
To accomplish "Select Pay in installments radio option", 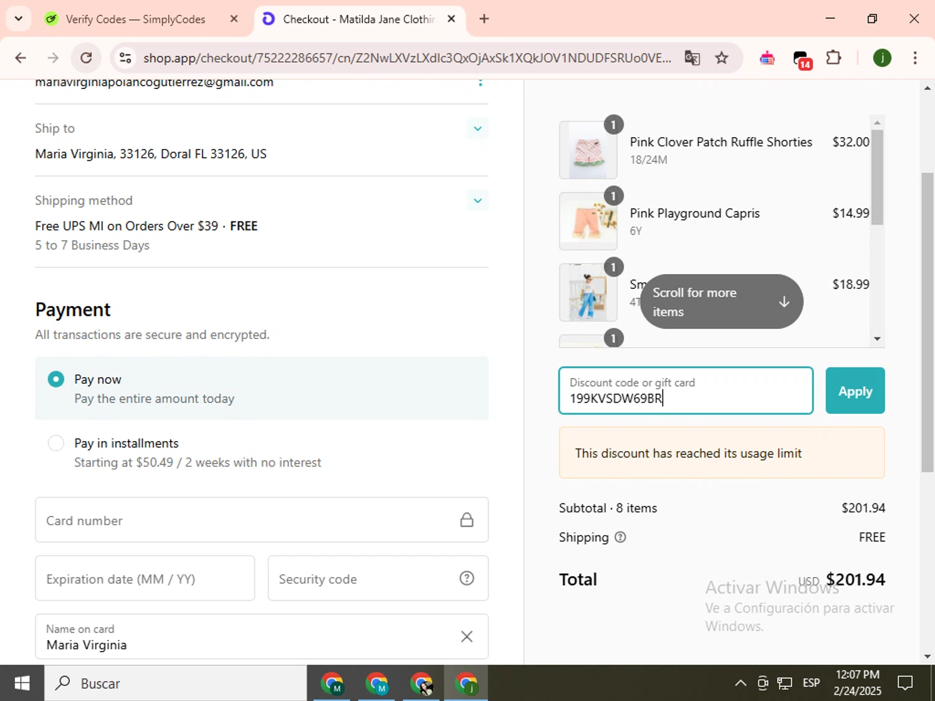I will (x=56, y=443).
